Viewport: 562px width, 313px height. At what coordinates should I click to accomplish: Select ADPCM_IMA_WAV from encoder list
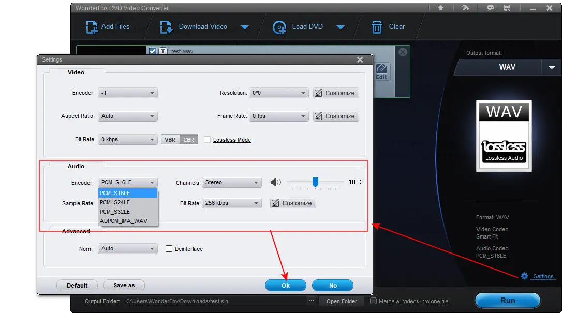click(128, 221)
